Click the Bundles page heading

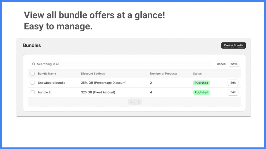point(32,45)
